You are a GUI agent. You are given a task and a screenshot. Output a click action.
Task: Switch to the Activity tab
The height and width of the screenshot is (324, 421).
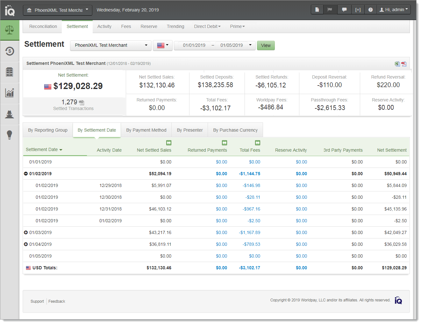coord(104,26)
